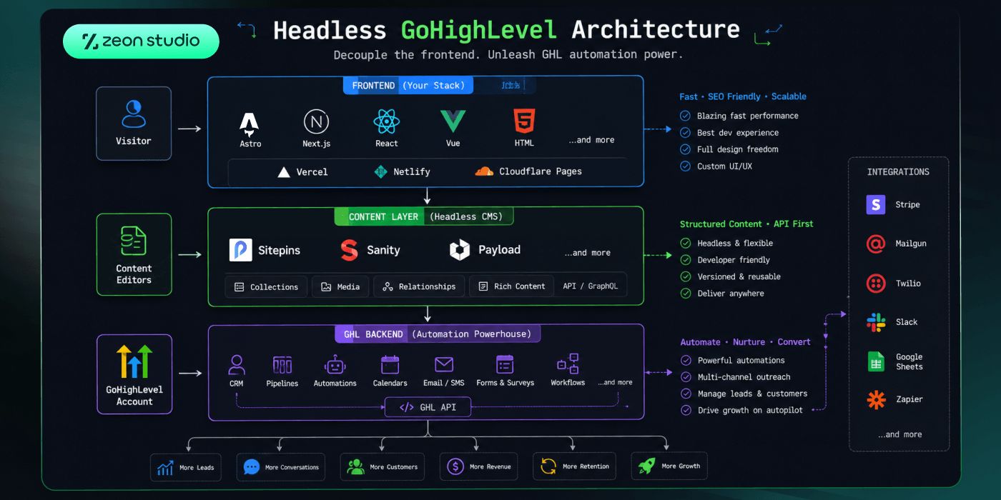
Task: Select the Mailgun integration icon
Action: coord(876,244)
